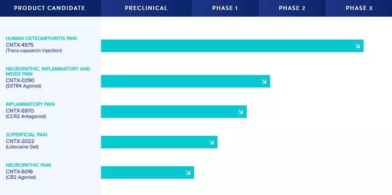The height and width of the screenshot is (195, 392).
Task: Select the Phase 3 column header
Action: pos(359,8)
